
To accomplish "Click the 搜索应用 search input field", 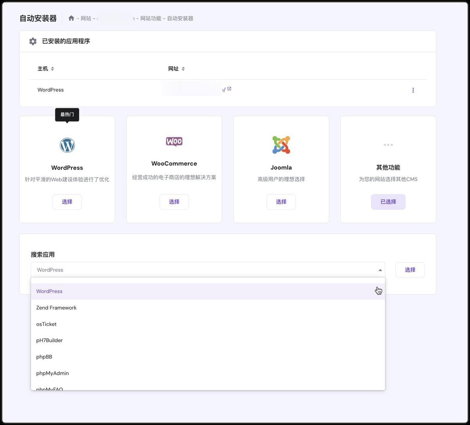I will pos(208,270).
